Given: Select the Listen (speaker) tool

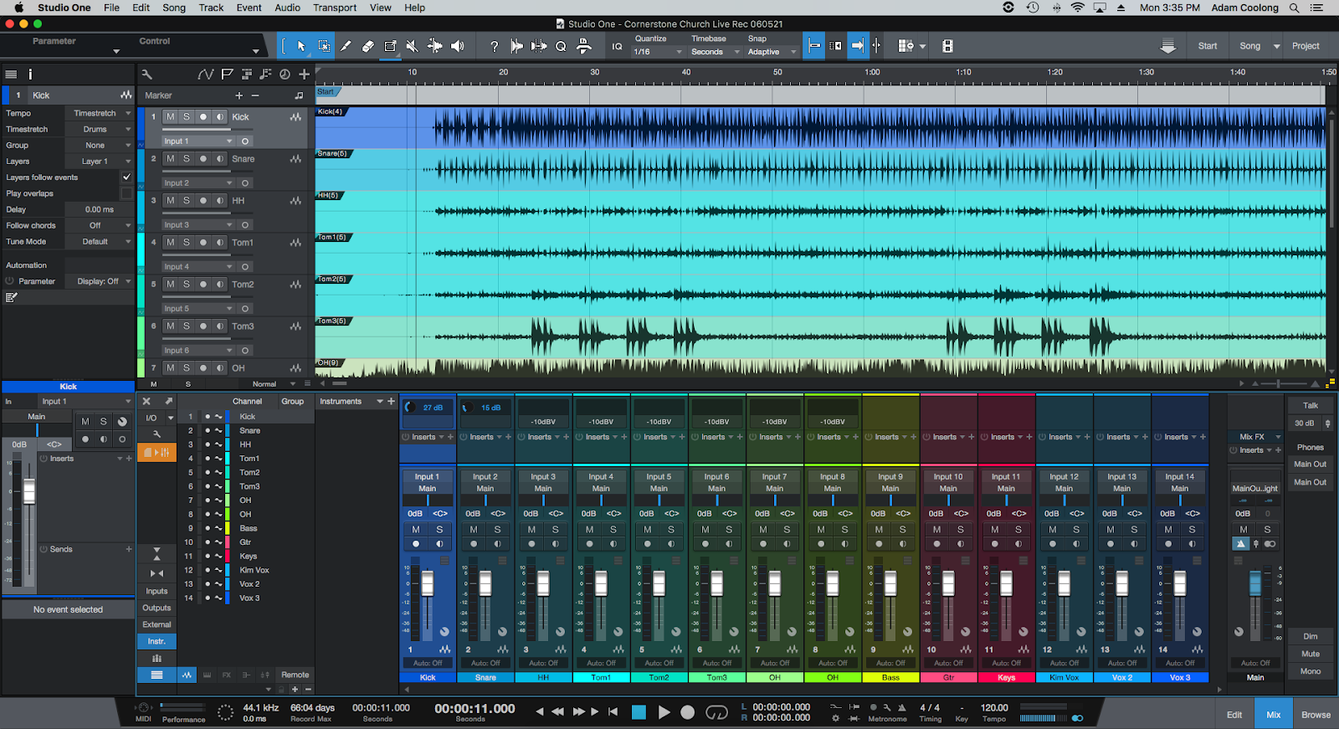Looking at the screenshot, I should (x=457, y=46).
